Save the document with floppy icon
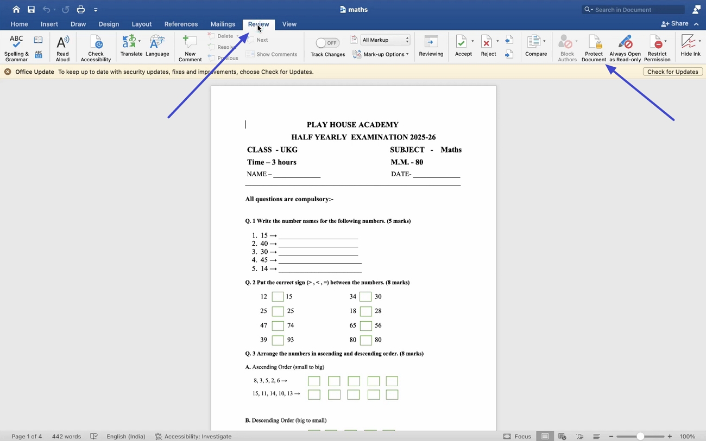Screen dimensions: 706x441 pos(31,9)
